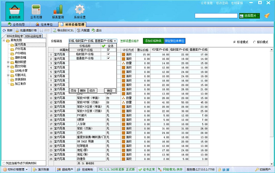Select the 报价模式 radio button
This screenshot has width=275, height=173.
pyautogui.click(x=255, y=42)
